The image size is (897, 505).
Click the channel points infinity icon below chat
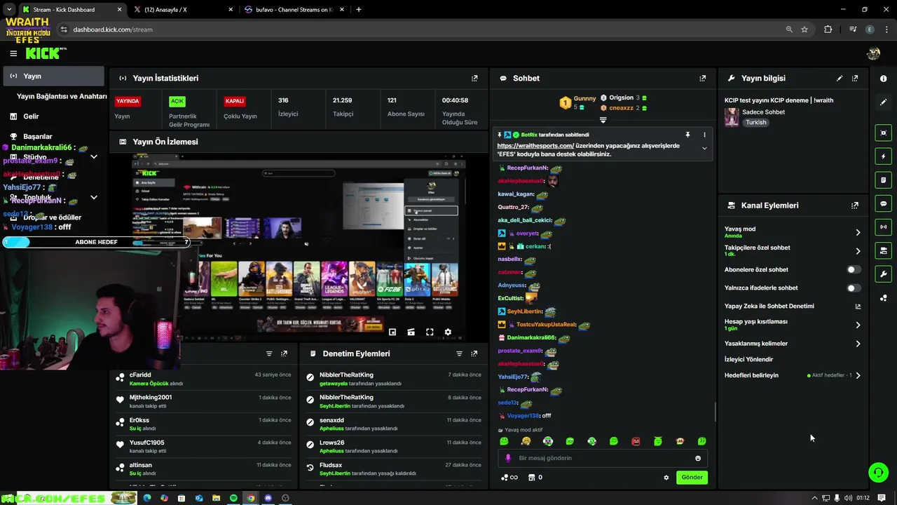(509, 478)
